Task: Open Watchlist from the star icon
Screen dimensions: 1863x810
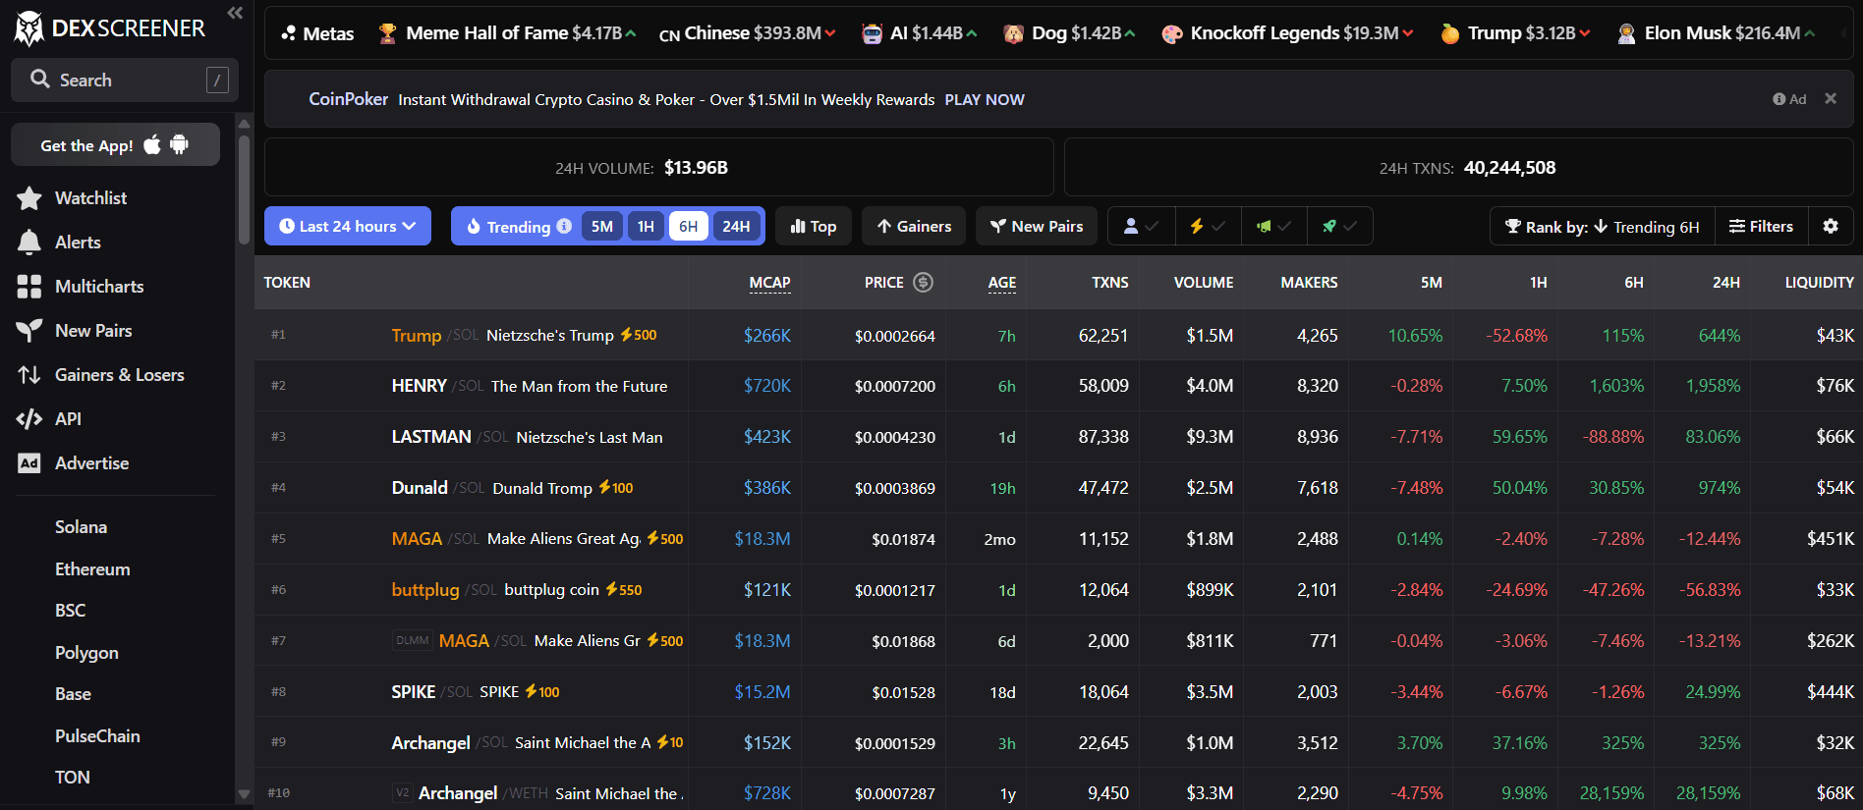Action: tap(29, 198)
